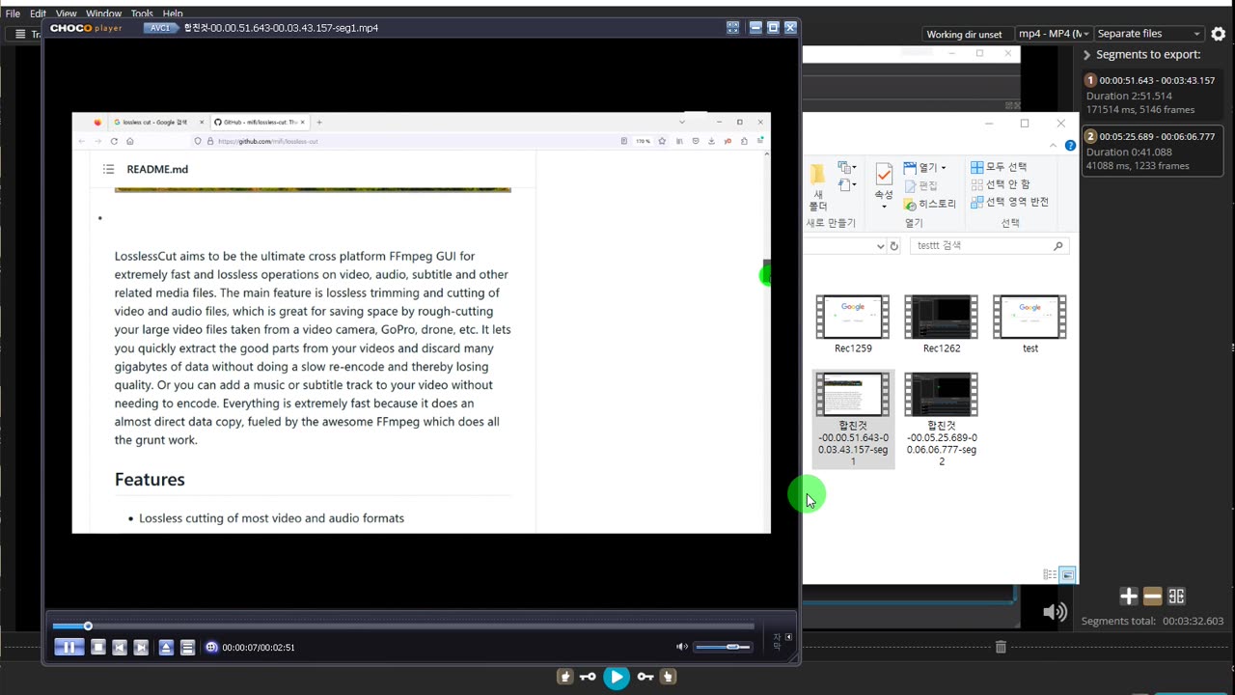The height and width of the screenshot is (695, 1235).
Task: Skip to next track in CHOCO player
Action: point(141,648)
